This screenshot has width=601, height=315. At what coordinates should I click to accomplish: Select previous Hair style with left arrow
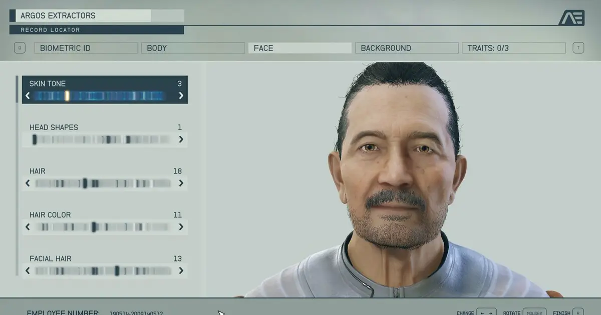(28, 183)
